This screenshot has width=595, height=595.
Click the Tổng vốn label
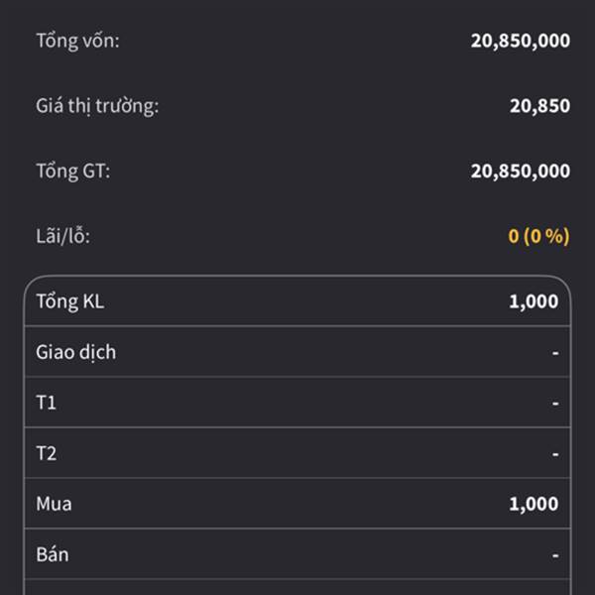pos(77,42)
